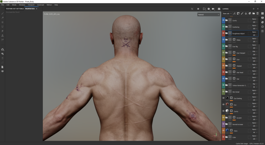
Task: Click the Veins layer blue material thumbnail
Action: (227, 130)
